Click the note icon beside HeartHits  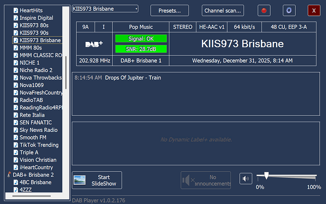16,10
